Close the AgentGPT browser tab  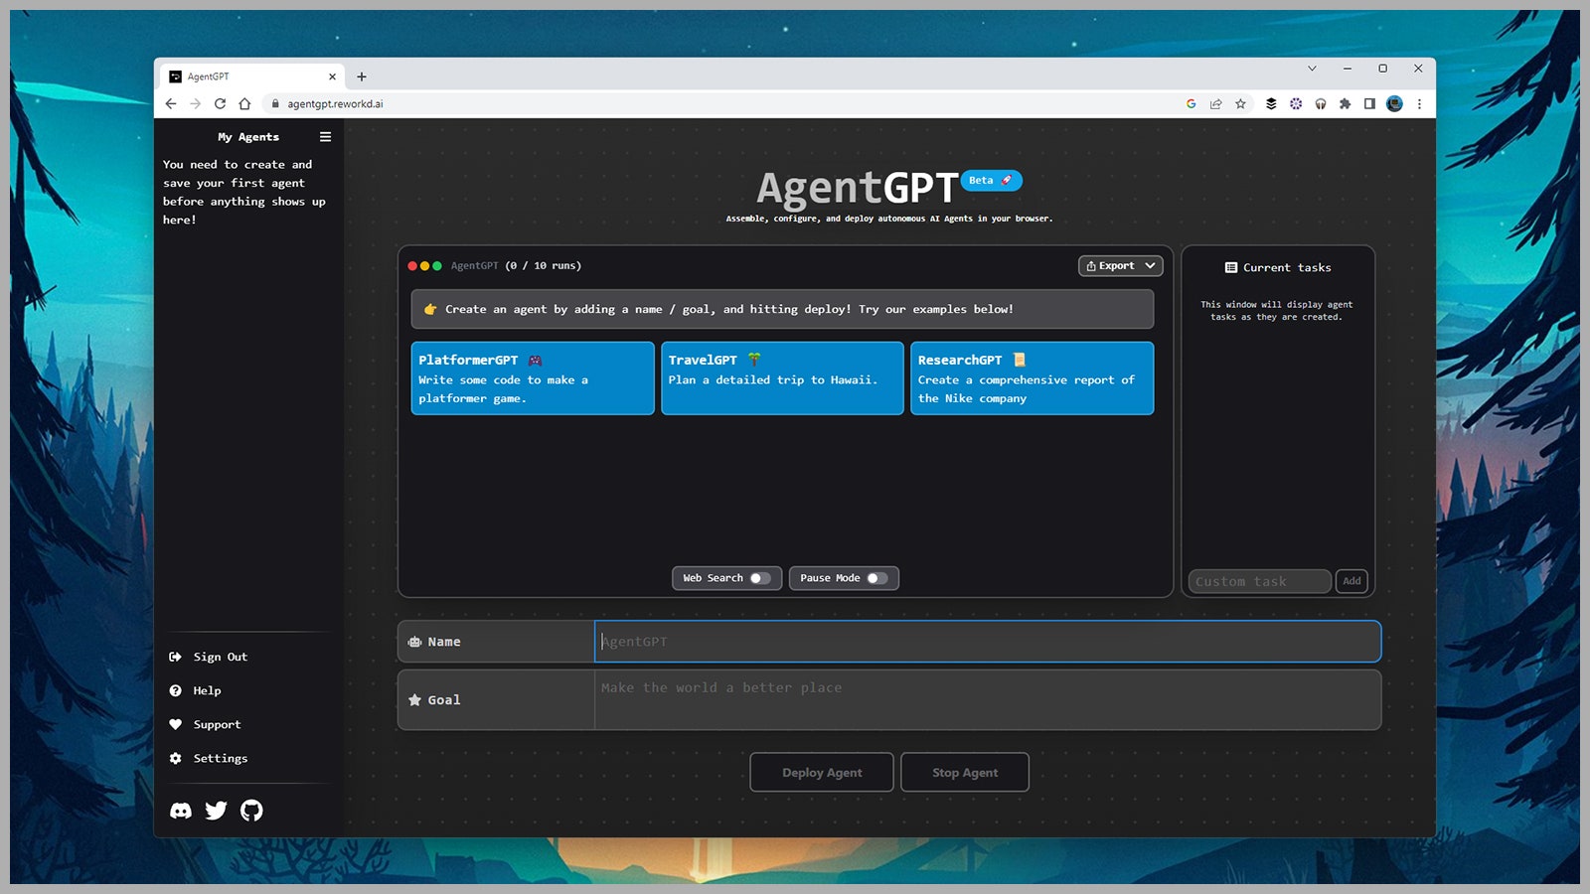pos(332,76)
